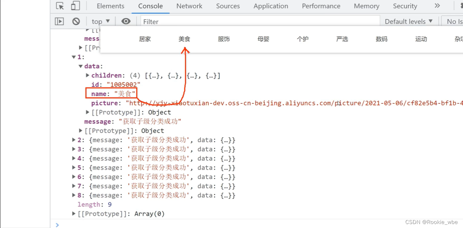Expand array item 5
This screenshot has height=228, width=463.
tap(74, 167)
